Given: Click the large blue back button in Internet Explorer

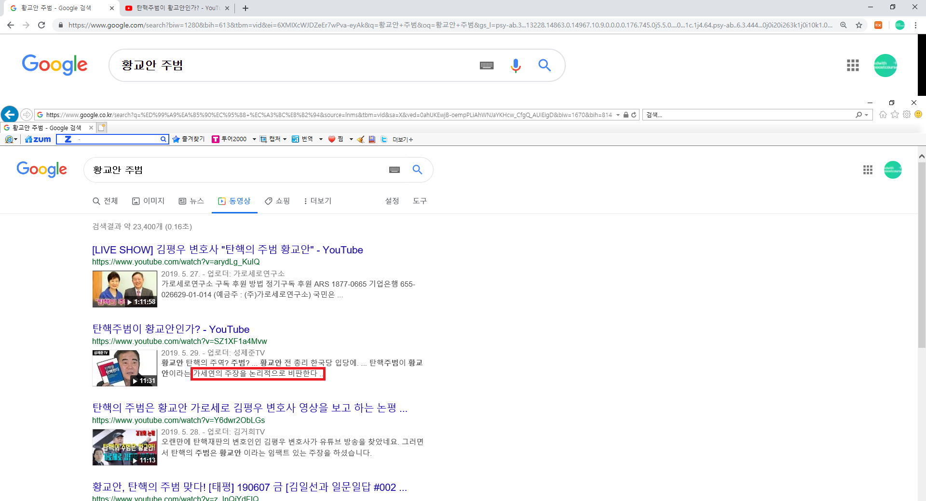Looking at the screenshot, I should (x=10, y=114).
